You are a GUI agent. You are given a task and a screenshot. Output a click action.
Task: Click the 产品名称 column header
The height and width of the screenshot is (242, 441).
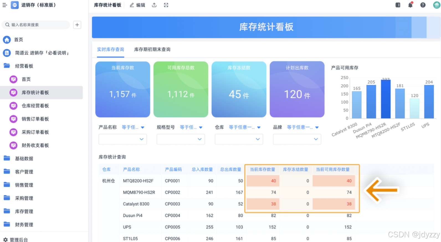coord(131,169)
